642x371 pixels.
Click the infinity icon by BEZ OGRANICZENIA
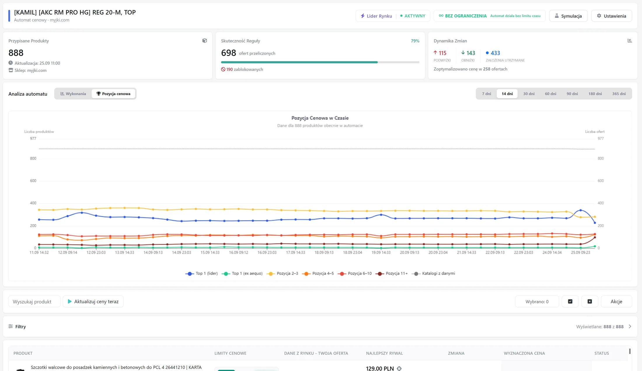441,16
